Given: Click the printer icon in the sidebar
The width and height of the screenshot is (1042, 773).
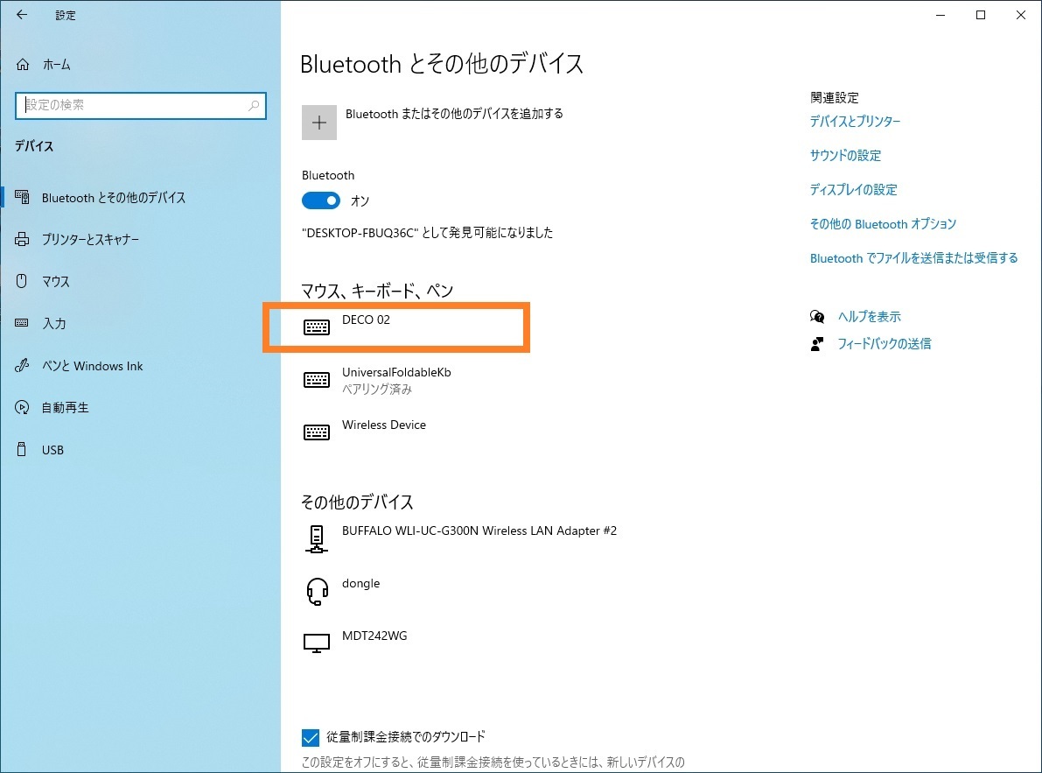Looking at the screenshot, I should click(x=22, y=239).
